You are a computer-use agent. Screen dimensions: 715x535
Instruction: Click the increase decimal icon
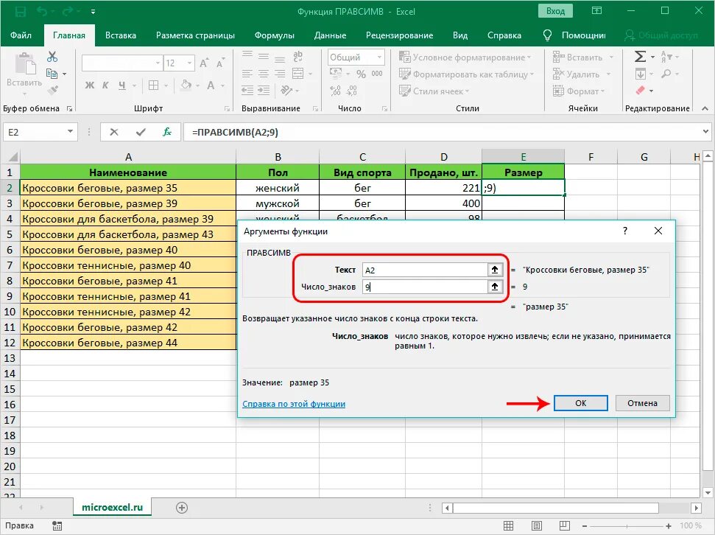click(335, 91)
